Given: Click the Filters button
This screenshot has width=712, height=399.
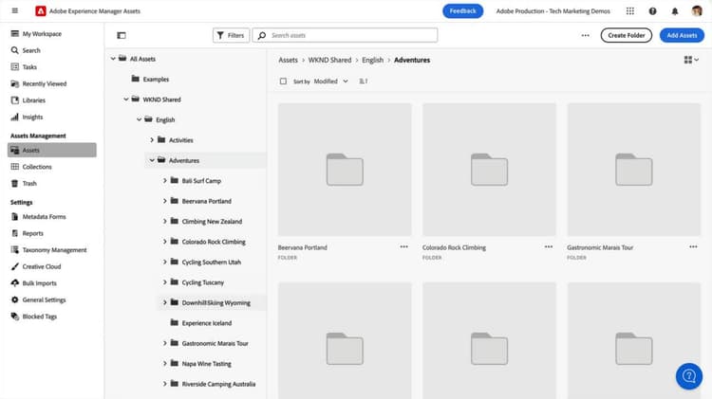Looking at the screenshot, I should point(231,35).
